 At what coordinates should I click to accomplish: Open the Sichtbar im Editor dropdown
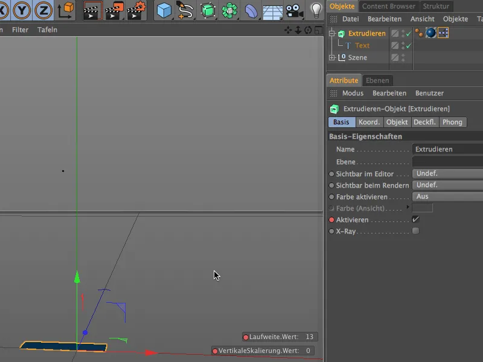pos(447,174)
